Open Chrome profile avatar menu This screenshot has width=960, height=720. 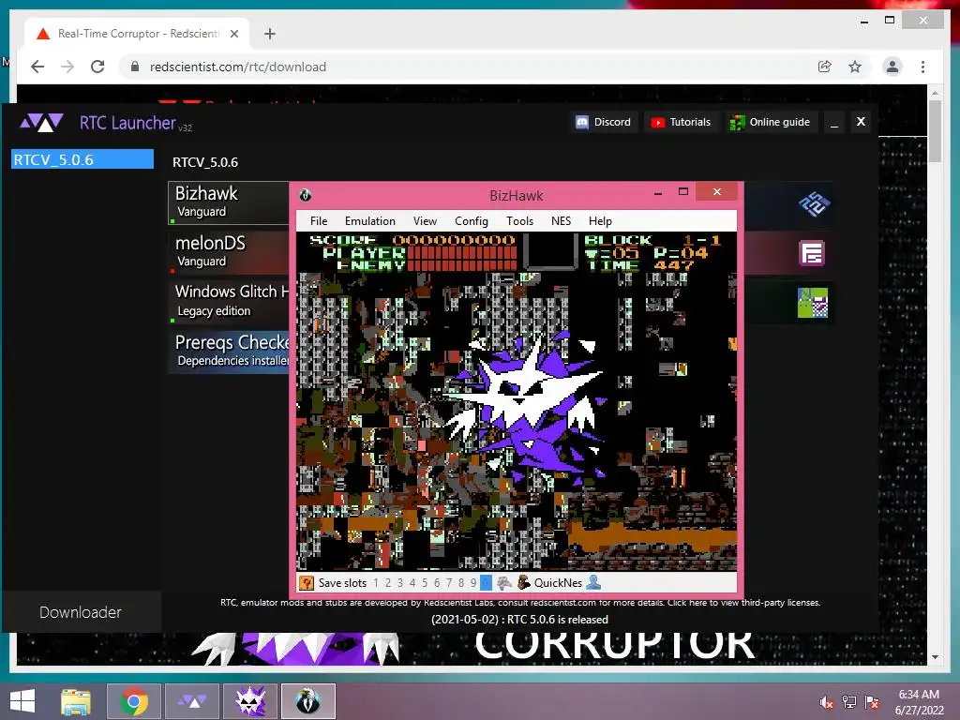tap(892, 67)
